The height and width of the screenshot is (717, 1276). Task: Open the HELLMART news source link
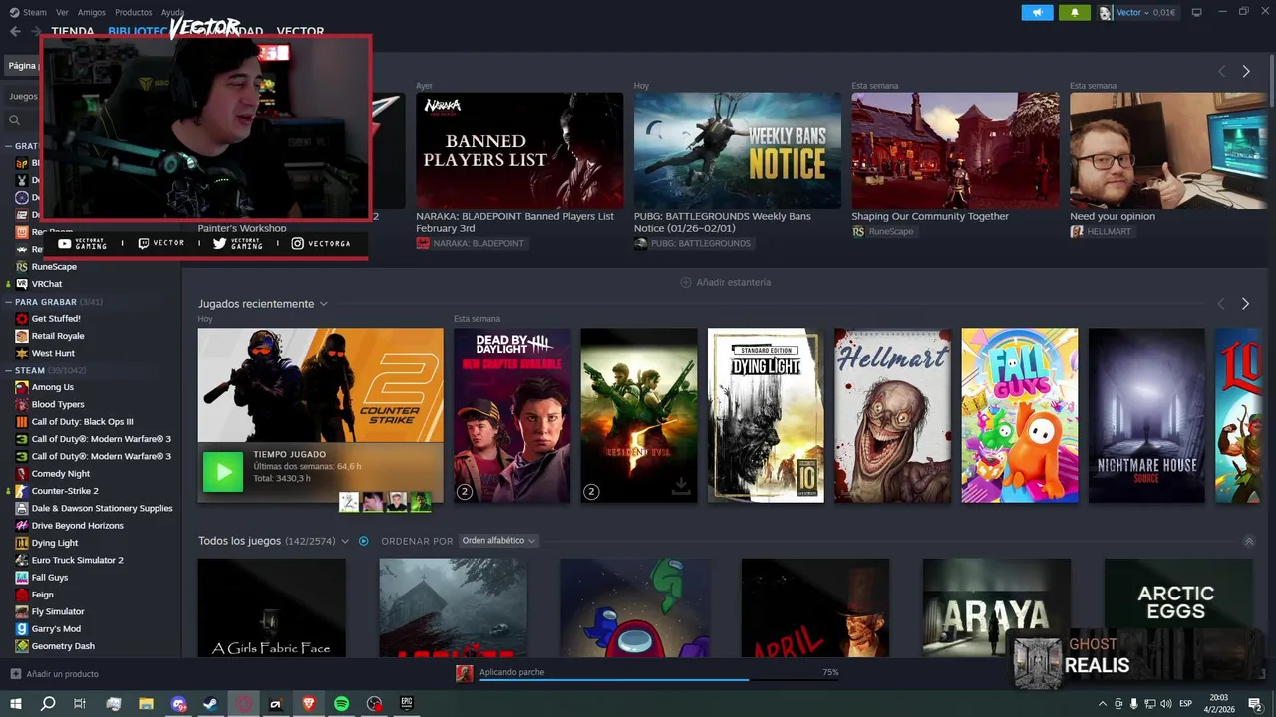click(x=1102, y=231)
